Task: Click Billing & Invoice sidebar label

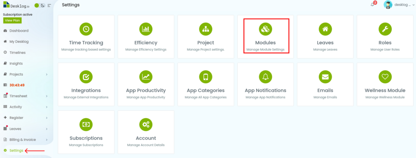Action: pyautogui.click(x=23, y=139)
